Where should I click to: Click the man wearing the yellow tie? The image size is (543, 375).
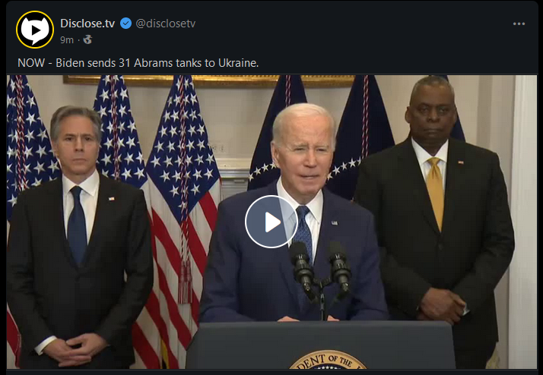tap(434, 221)
